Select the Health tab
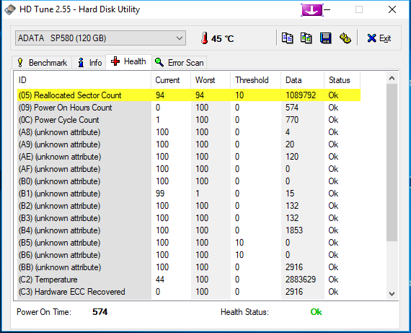Image resolution: width=411 pixels, height=333 pixels. click(x=128, y=61)
